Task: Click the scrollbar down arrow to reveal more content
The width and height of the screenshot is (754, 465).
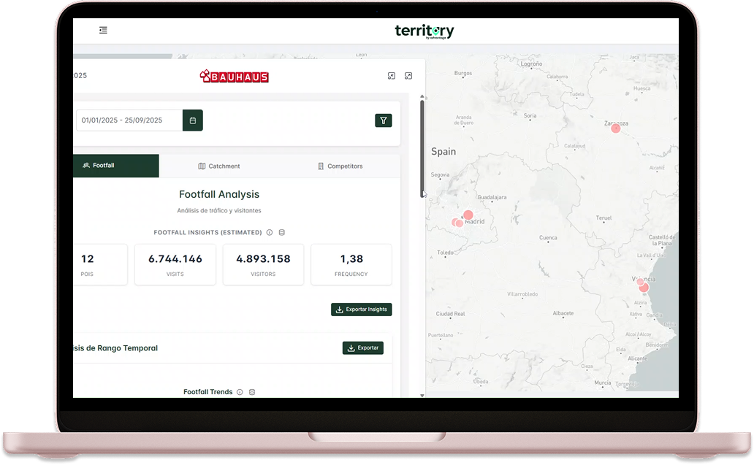Action: point(422,395)
